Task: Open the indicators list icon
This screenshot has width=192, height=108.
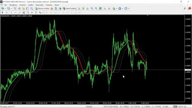Action: 114,8
